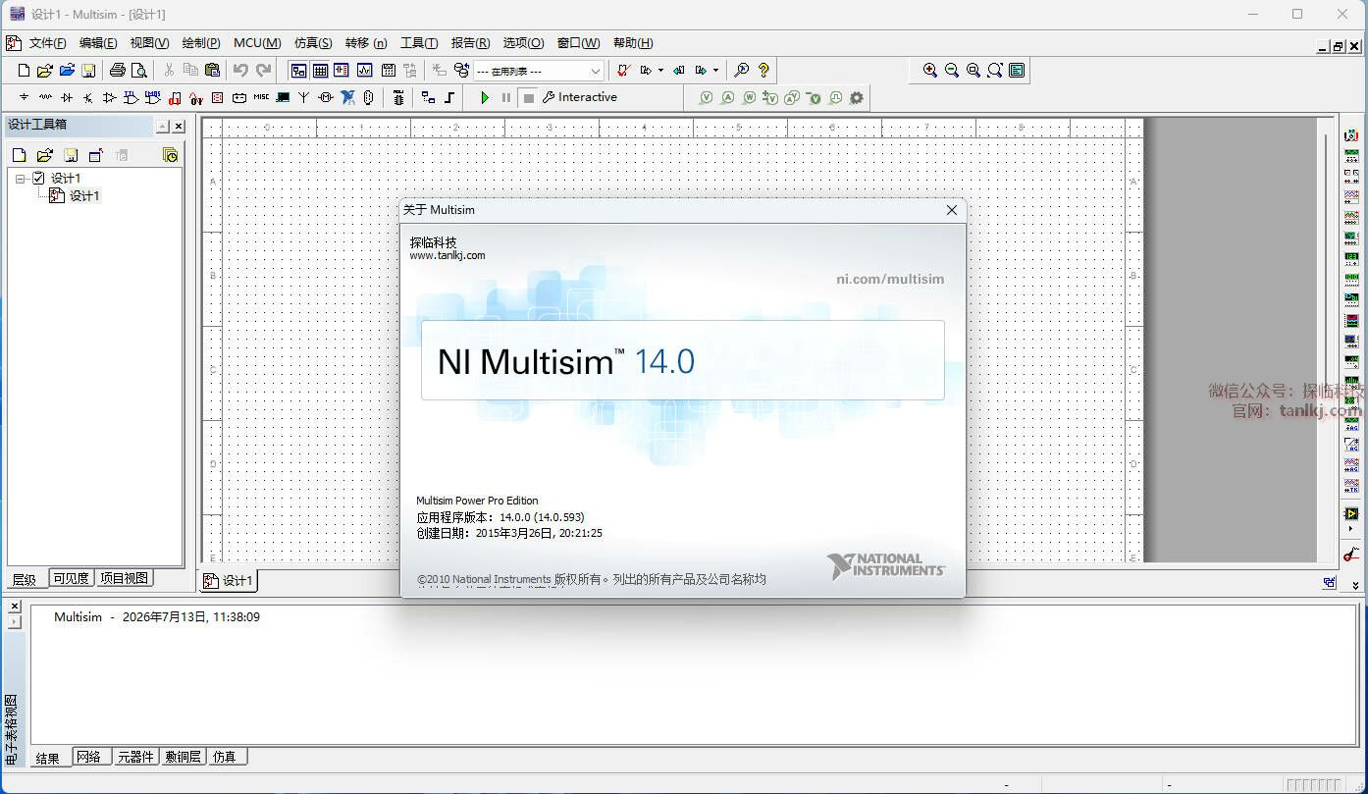
Task: Zoom to fit the sheet
Action: (995, 71)
